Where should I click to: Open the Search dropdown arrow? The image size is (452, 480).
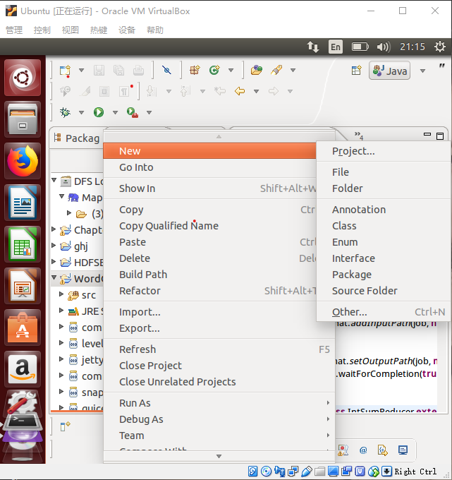(293, 71)
